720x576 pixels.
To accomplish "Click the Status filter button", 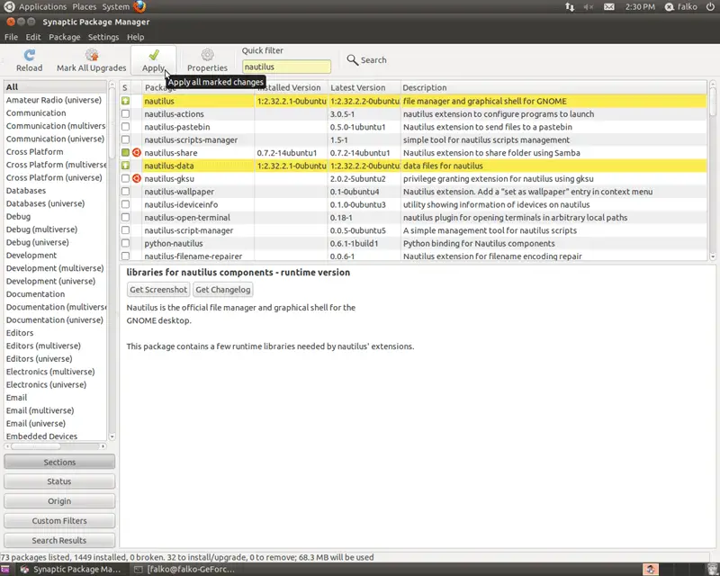I will point(59,481).
